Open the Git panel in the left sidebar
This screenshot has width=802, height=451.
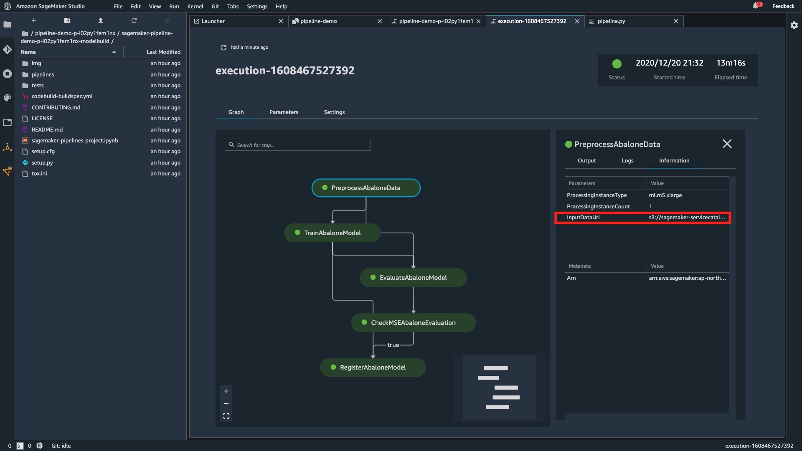point(7,49)
